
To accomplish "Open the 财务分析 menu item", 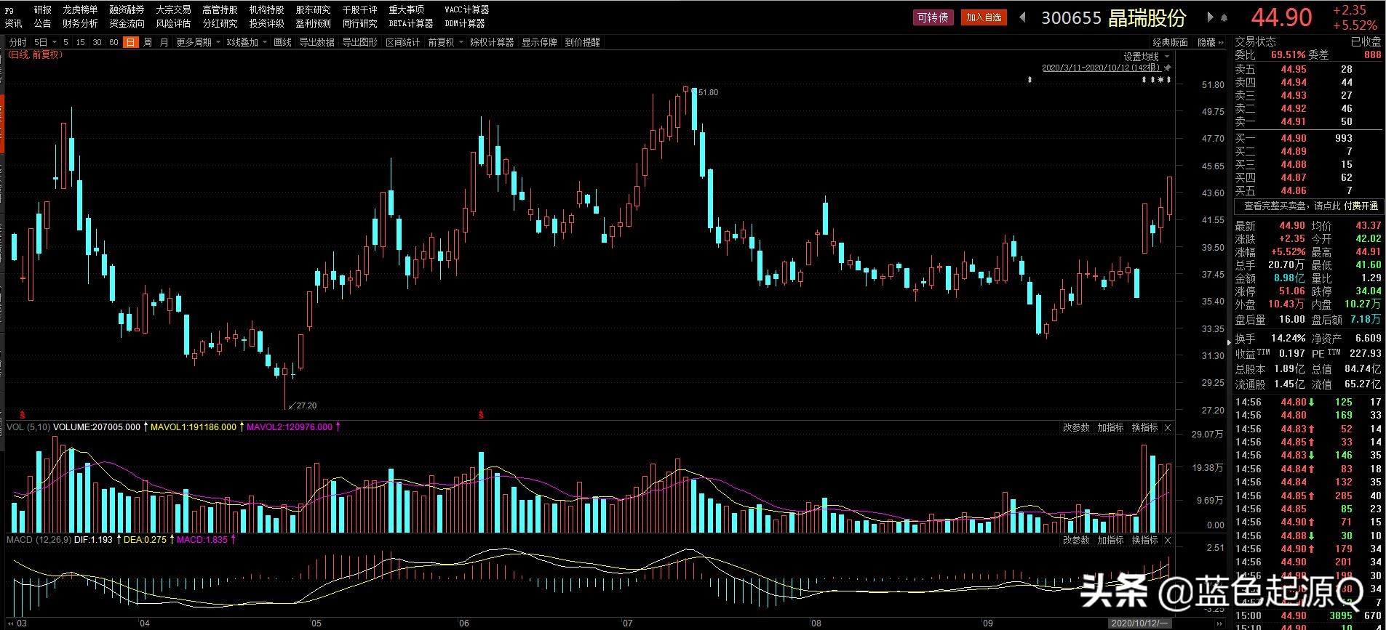I will point(80,23).
